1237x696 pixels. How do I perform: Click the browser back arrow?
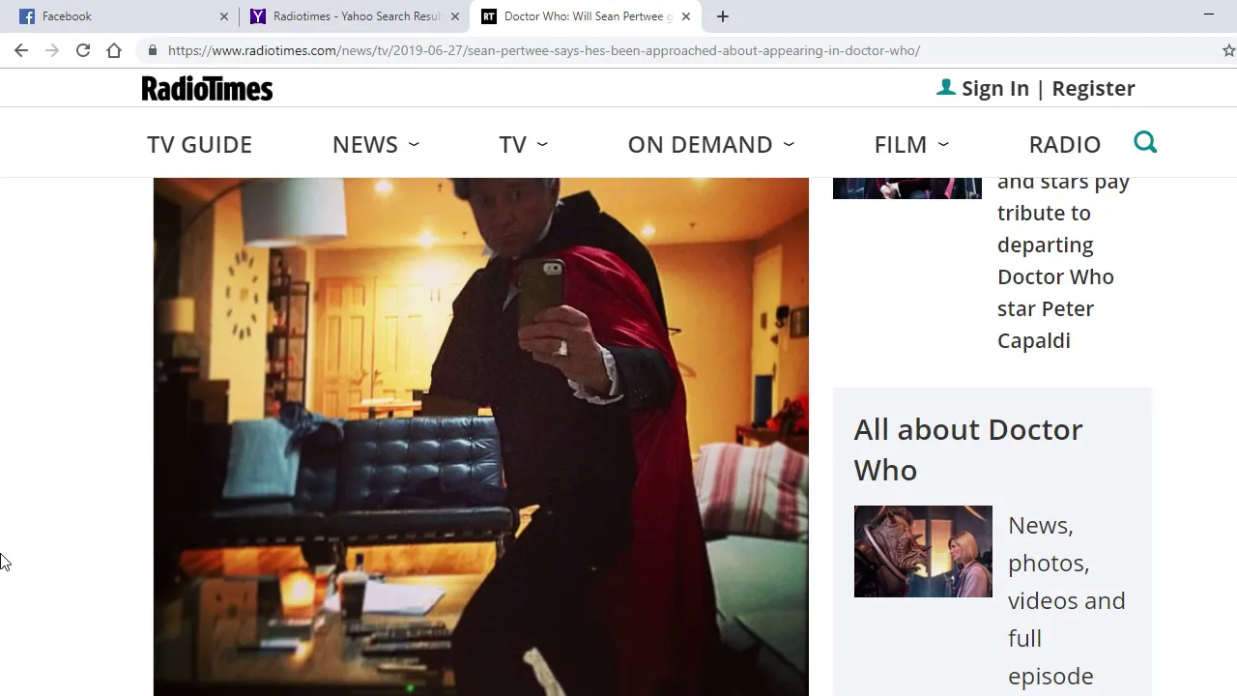click(x=21, y=50)
